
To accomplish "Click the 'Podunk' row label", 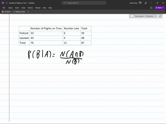I will tap(24, 33).
